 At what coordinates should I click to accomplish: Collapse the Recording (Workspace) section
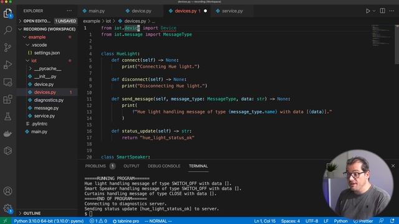point(47,29)
